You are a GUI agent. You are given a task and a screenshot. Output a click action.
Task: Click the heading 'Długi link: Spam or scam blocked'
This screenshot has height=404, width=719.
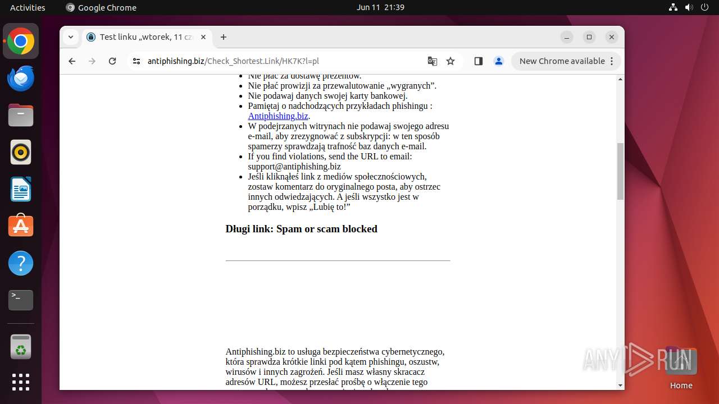(x=302, y=229)
